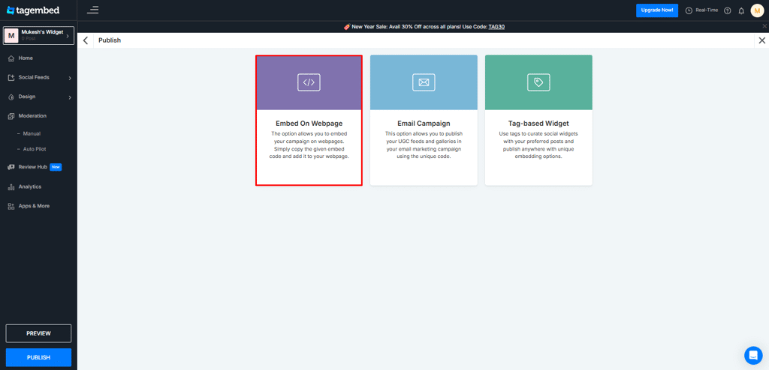Click the help question mark icon
This screenshot has width=769, height=370.
pyautogui.click(x=727, y=10)
